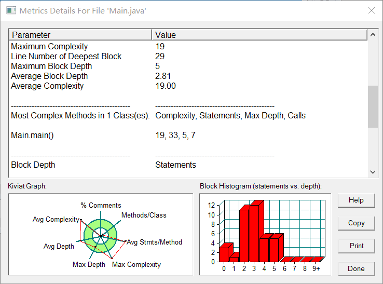
Task: Select the Block Depth row
Action: (x=188, y=165)
